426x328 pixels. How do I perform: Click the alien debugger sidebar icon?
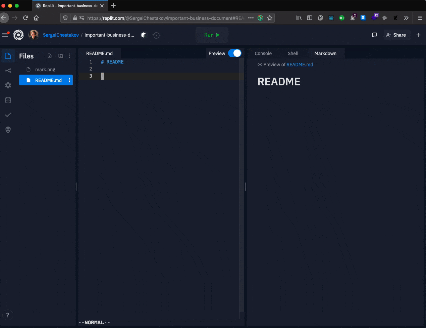[x=8, y=130]
